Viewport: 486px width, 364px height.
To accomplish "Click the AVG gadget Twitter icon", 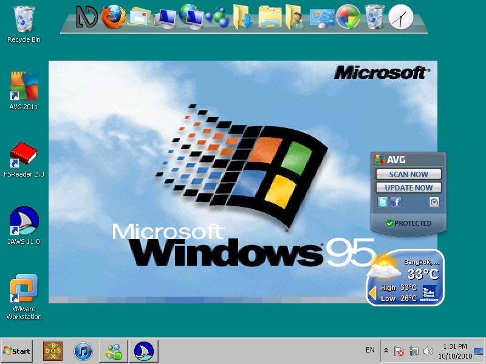I will (383, 203).
